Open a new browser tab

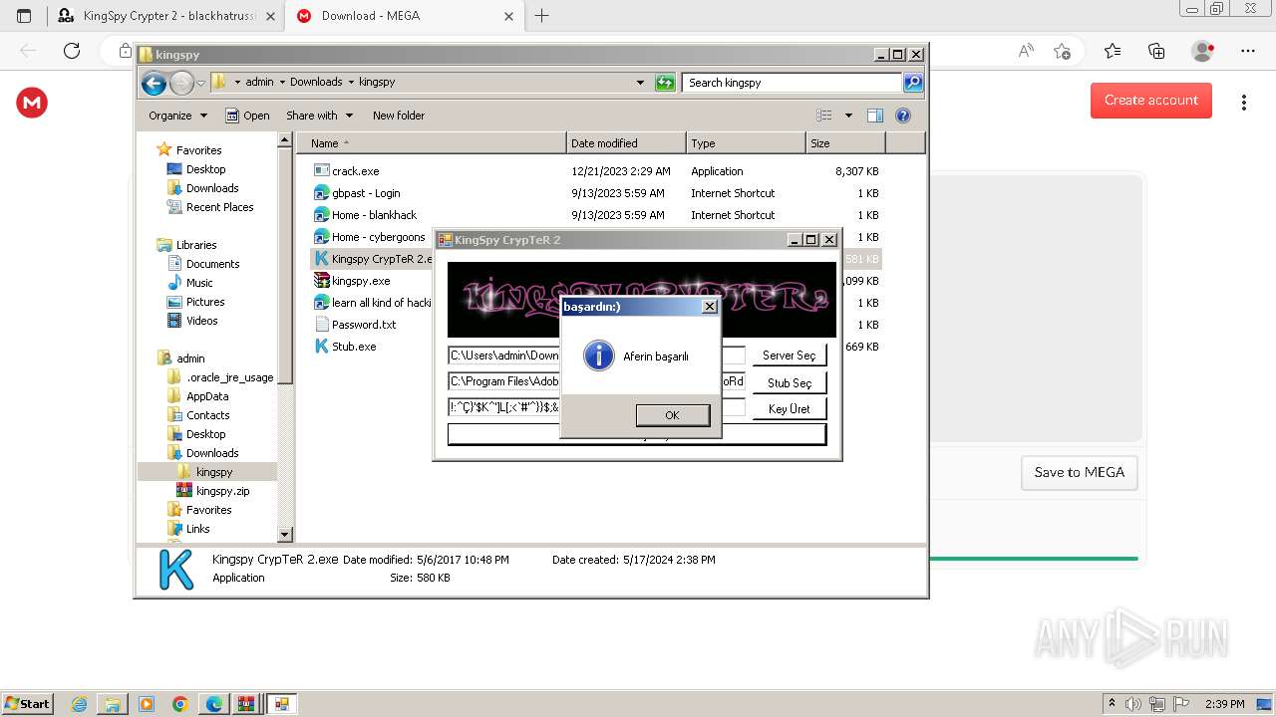click(x=542, y=16)
